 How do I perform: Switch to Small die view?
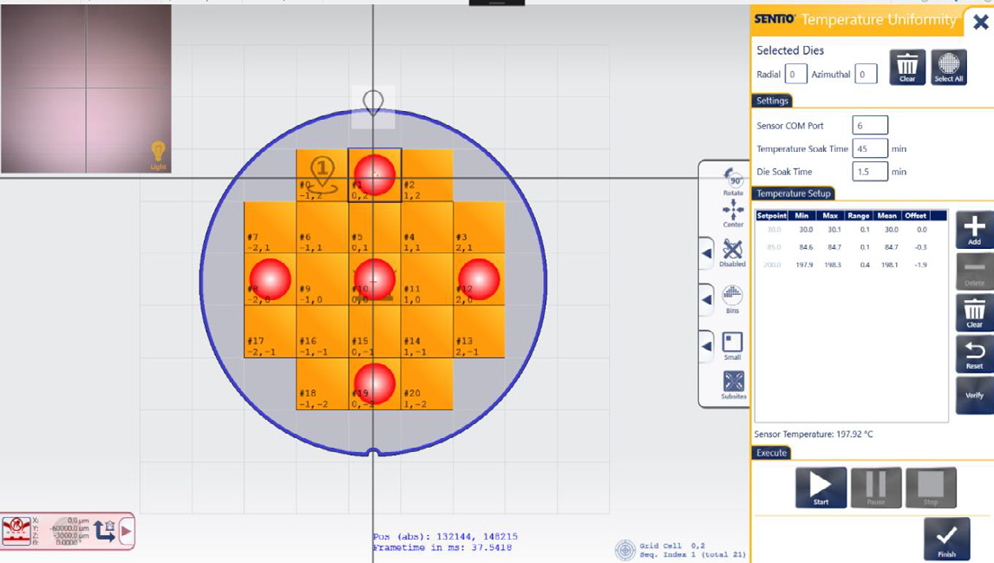coord(733,345)
